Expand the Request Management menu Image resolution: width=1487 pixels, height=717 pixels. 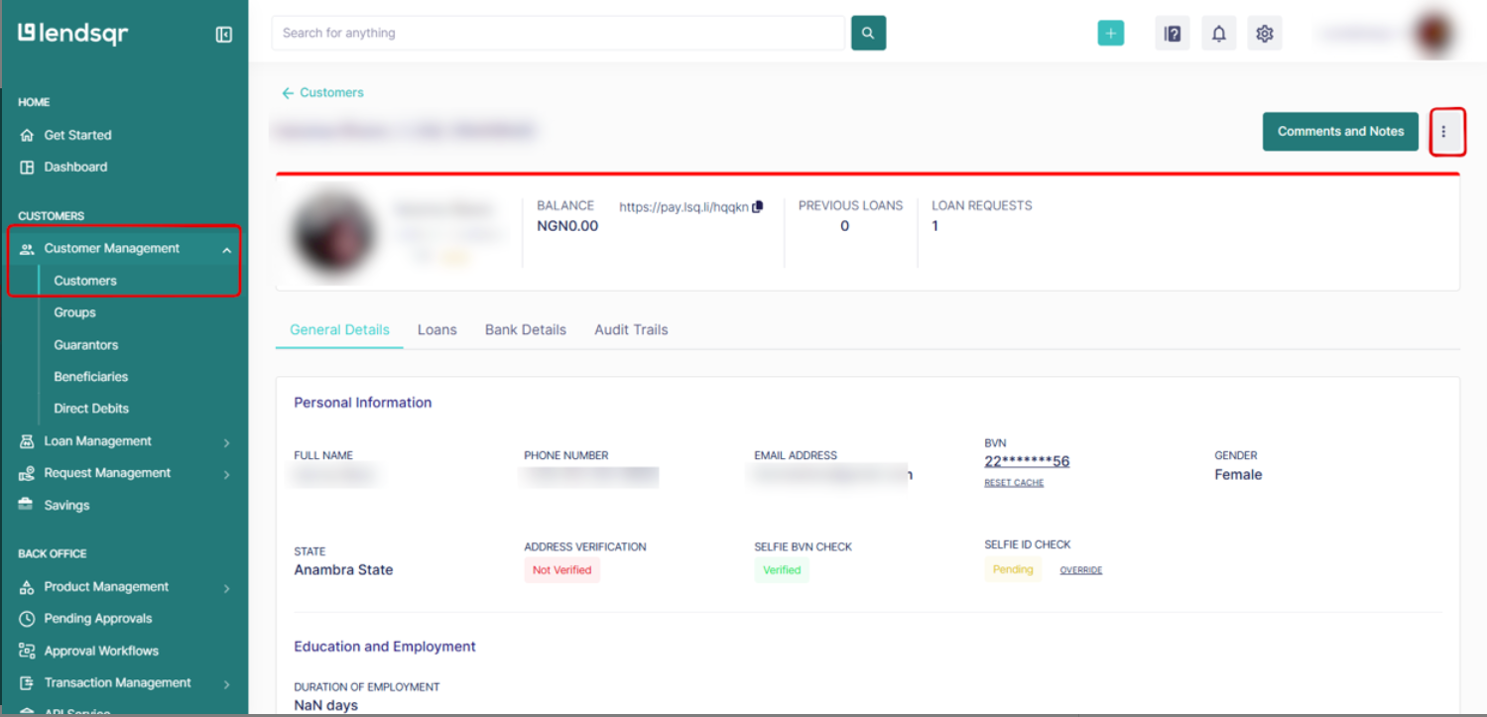(x=226, y=474)
